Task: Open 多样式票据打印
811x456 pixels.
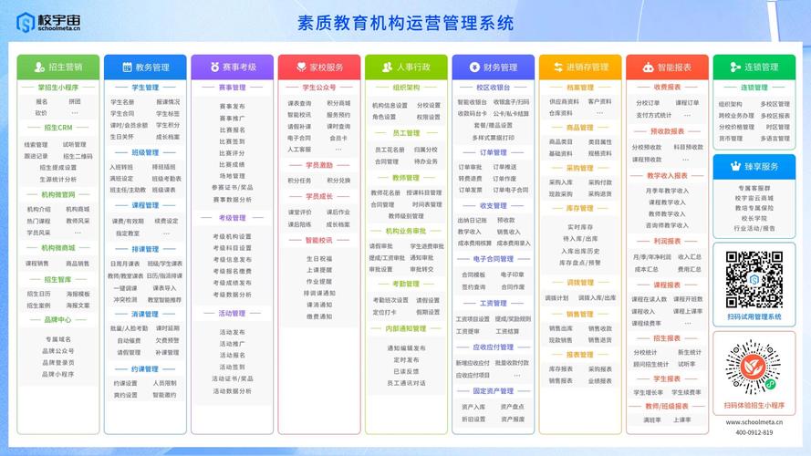Action: pyautogui.click(x=493, y=138)
